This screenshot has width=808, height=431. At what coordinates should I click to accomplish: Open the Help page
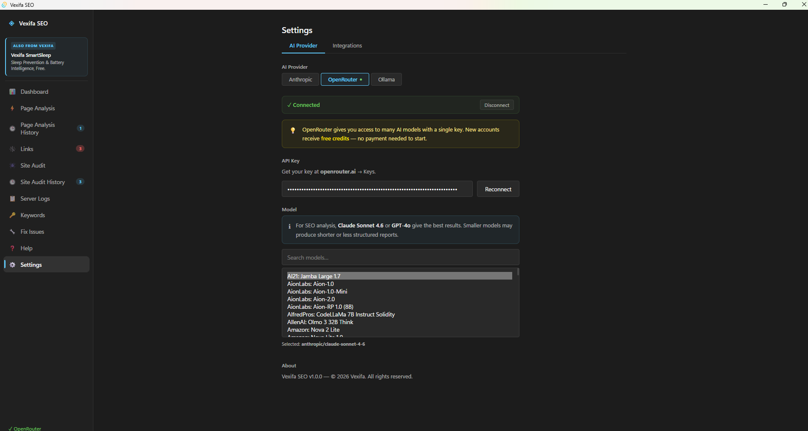click(x=47, y=248)
